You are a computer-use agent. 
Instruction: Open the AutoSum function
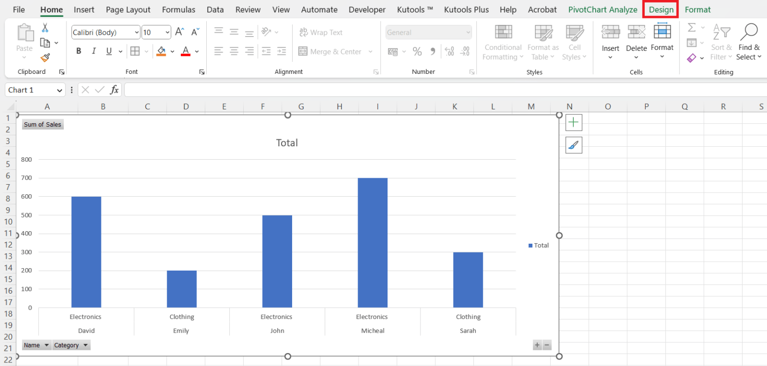691,28
